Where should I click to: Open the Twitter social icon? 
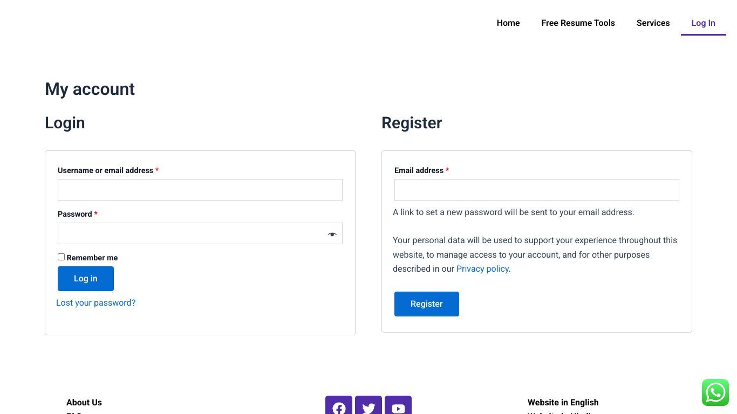[368, 405]
